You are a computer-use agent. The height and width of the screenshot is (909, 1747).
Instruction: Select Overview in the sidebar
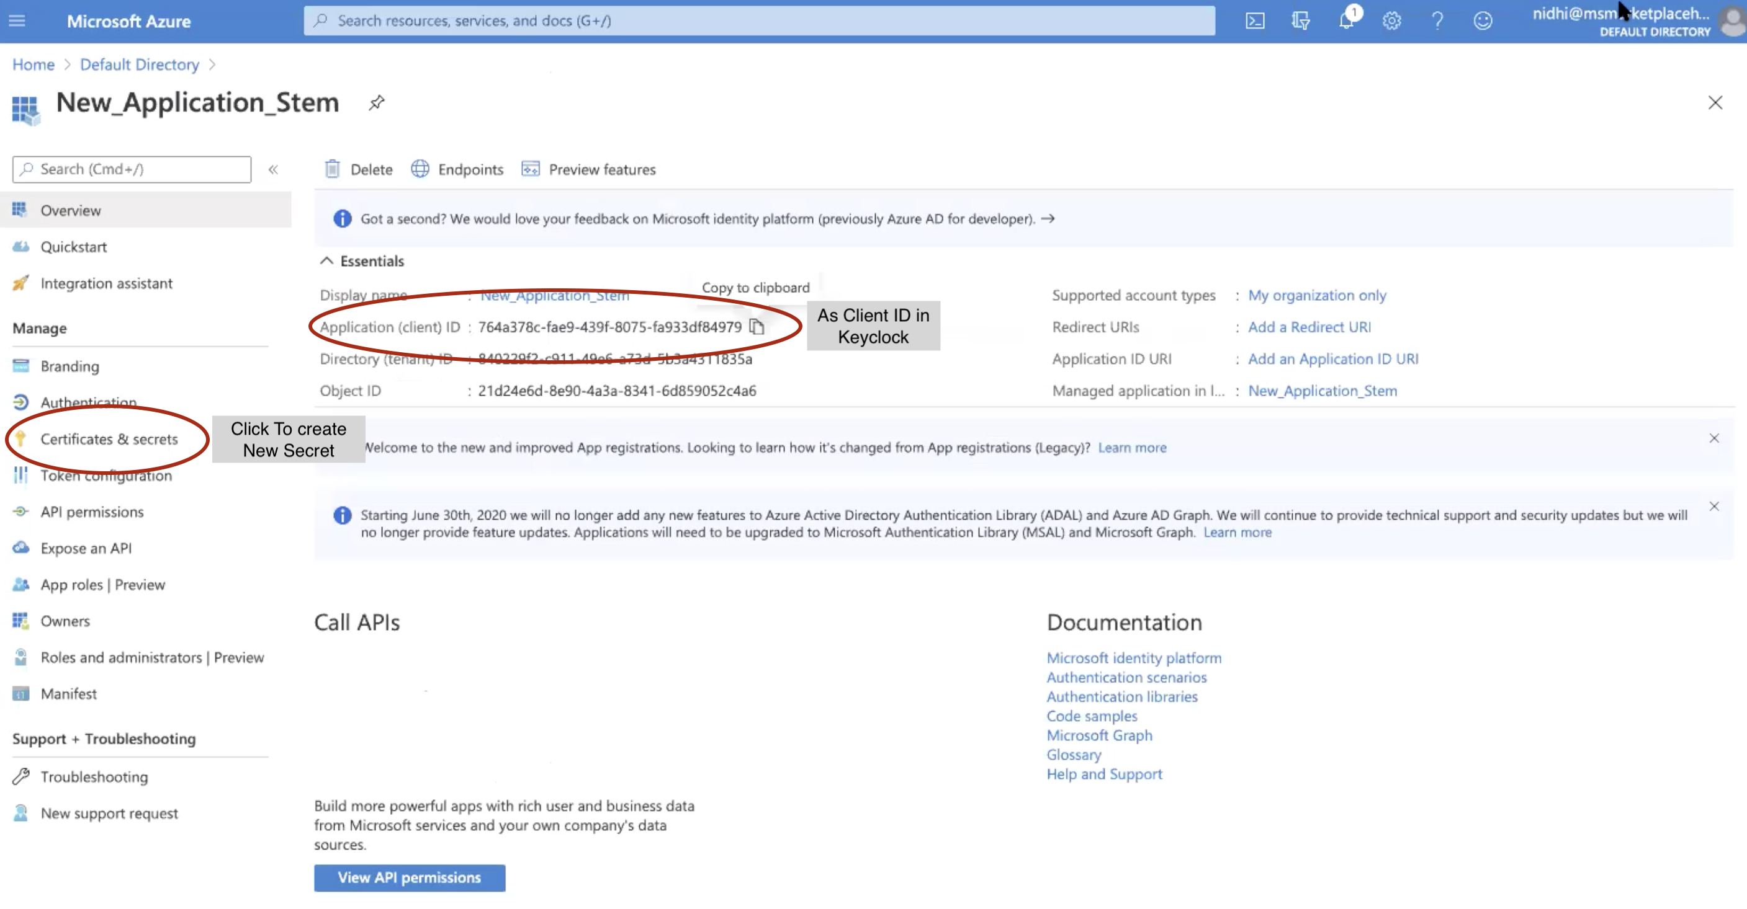146,210
